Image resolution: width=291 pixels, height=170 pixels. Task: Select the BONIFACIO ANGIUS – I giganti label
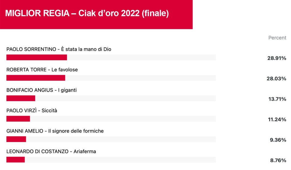click(x=41, y=90)
